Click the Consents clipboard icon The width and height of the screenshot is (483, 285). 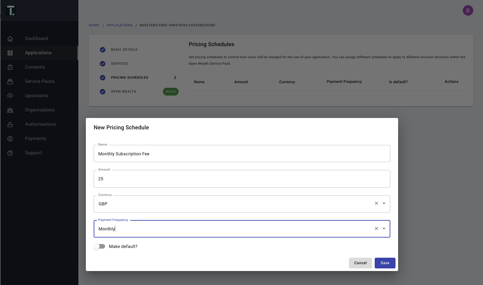point(10,67)
